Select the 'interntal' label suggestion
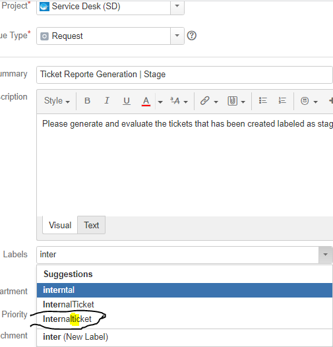The height and width of the screenshot is (347, 333). (x=185, y=290)
